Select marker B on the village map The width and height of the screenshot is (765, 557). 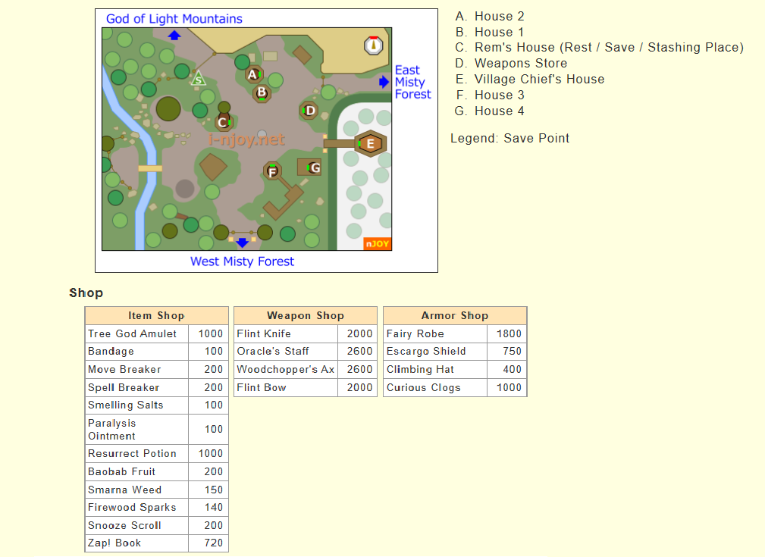(x=262, y=93)
